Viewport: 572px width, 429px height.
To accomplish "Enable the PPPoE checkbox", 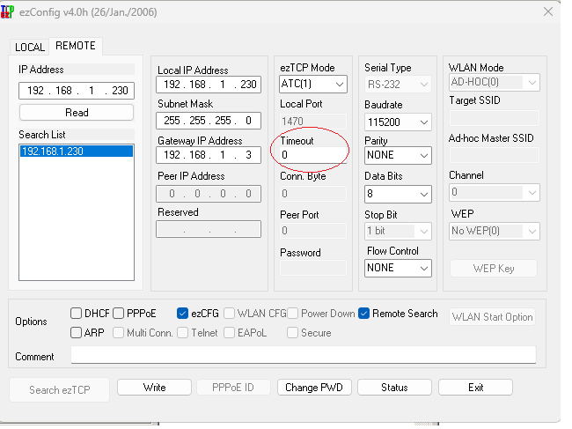I will [x=118, y=314].
